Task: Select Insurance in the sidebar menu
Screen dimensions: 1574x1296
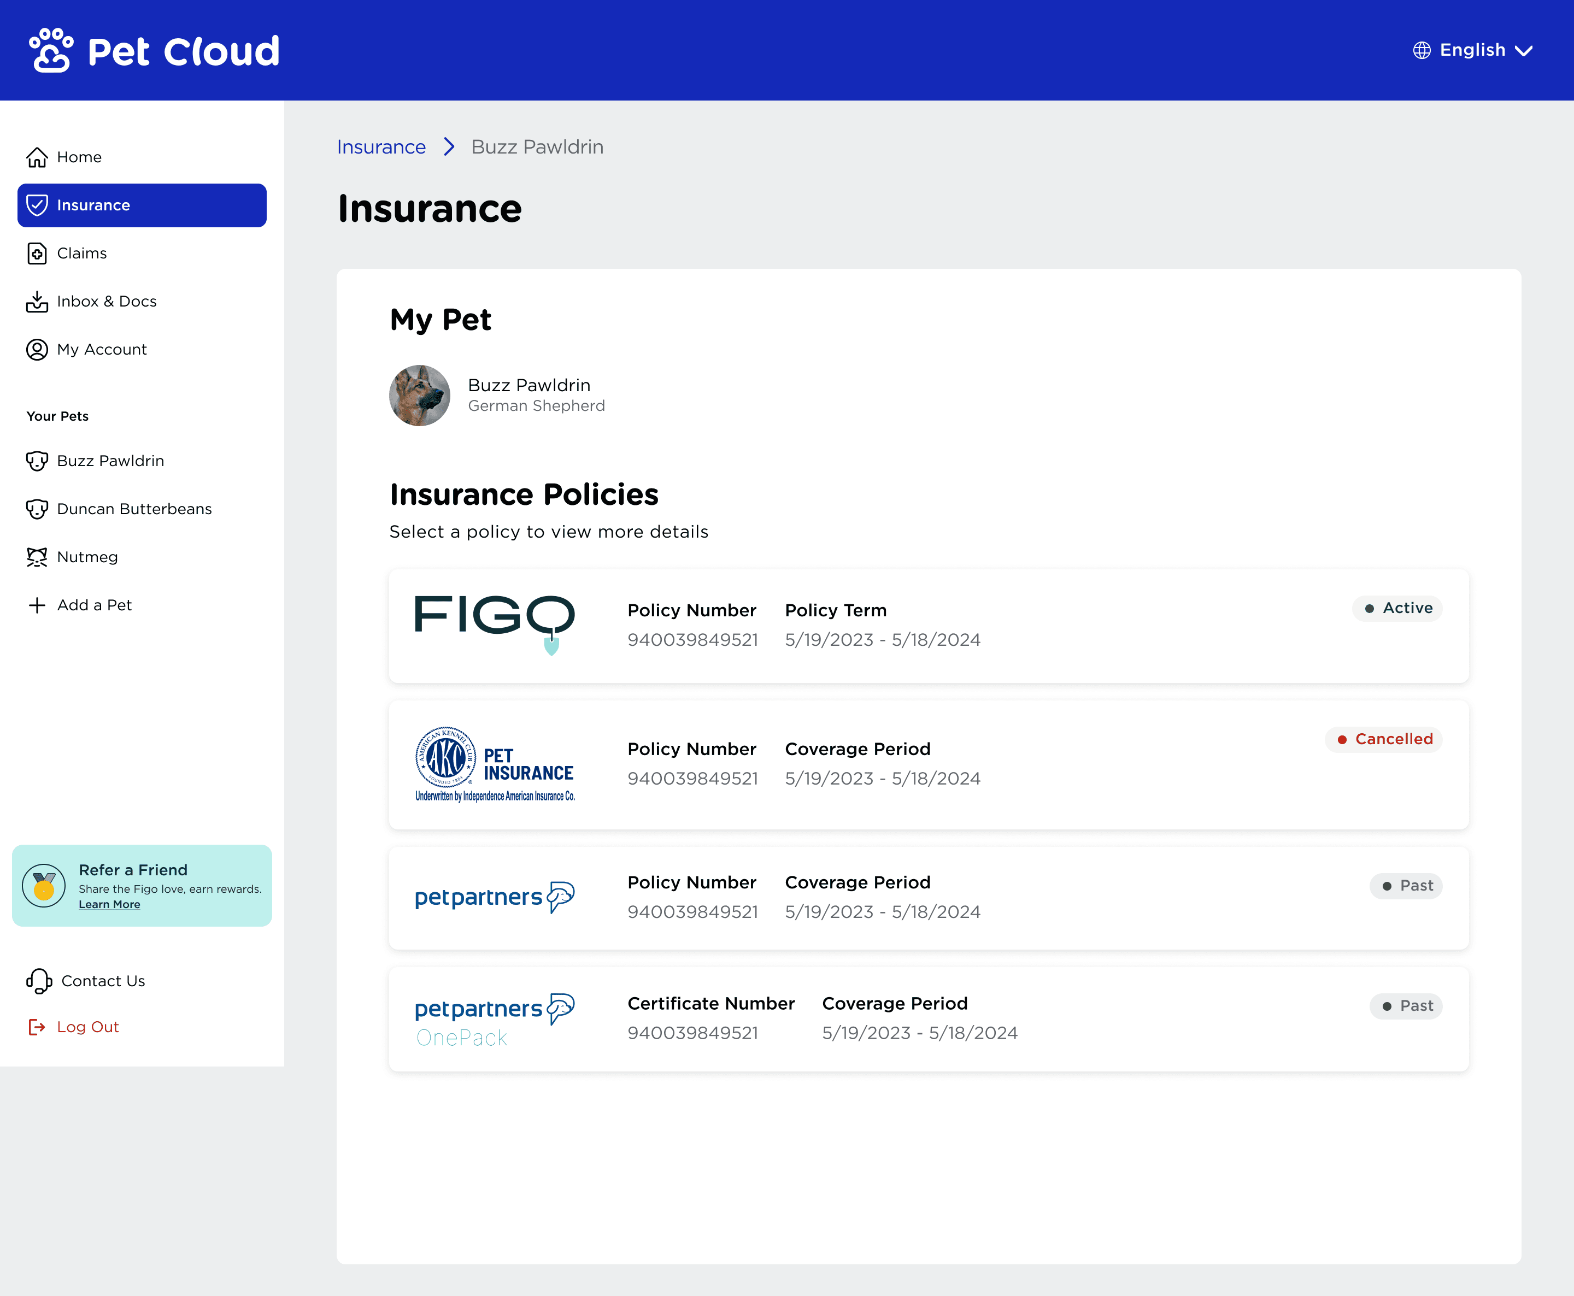Action: [x=142, y=205]
